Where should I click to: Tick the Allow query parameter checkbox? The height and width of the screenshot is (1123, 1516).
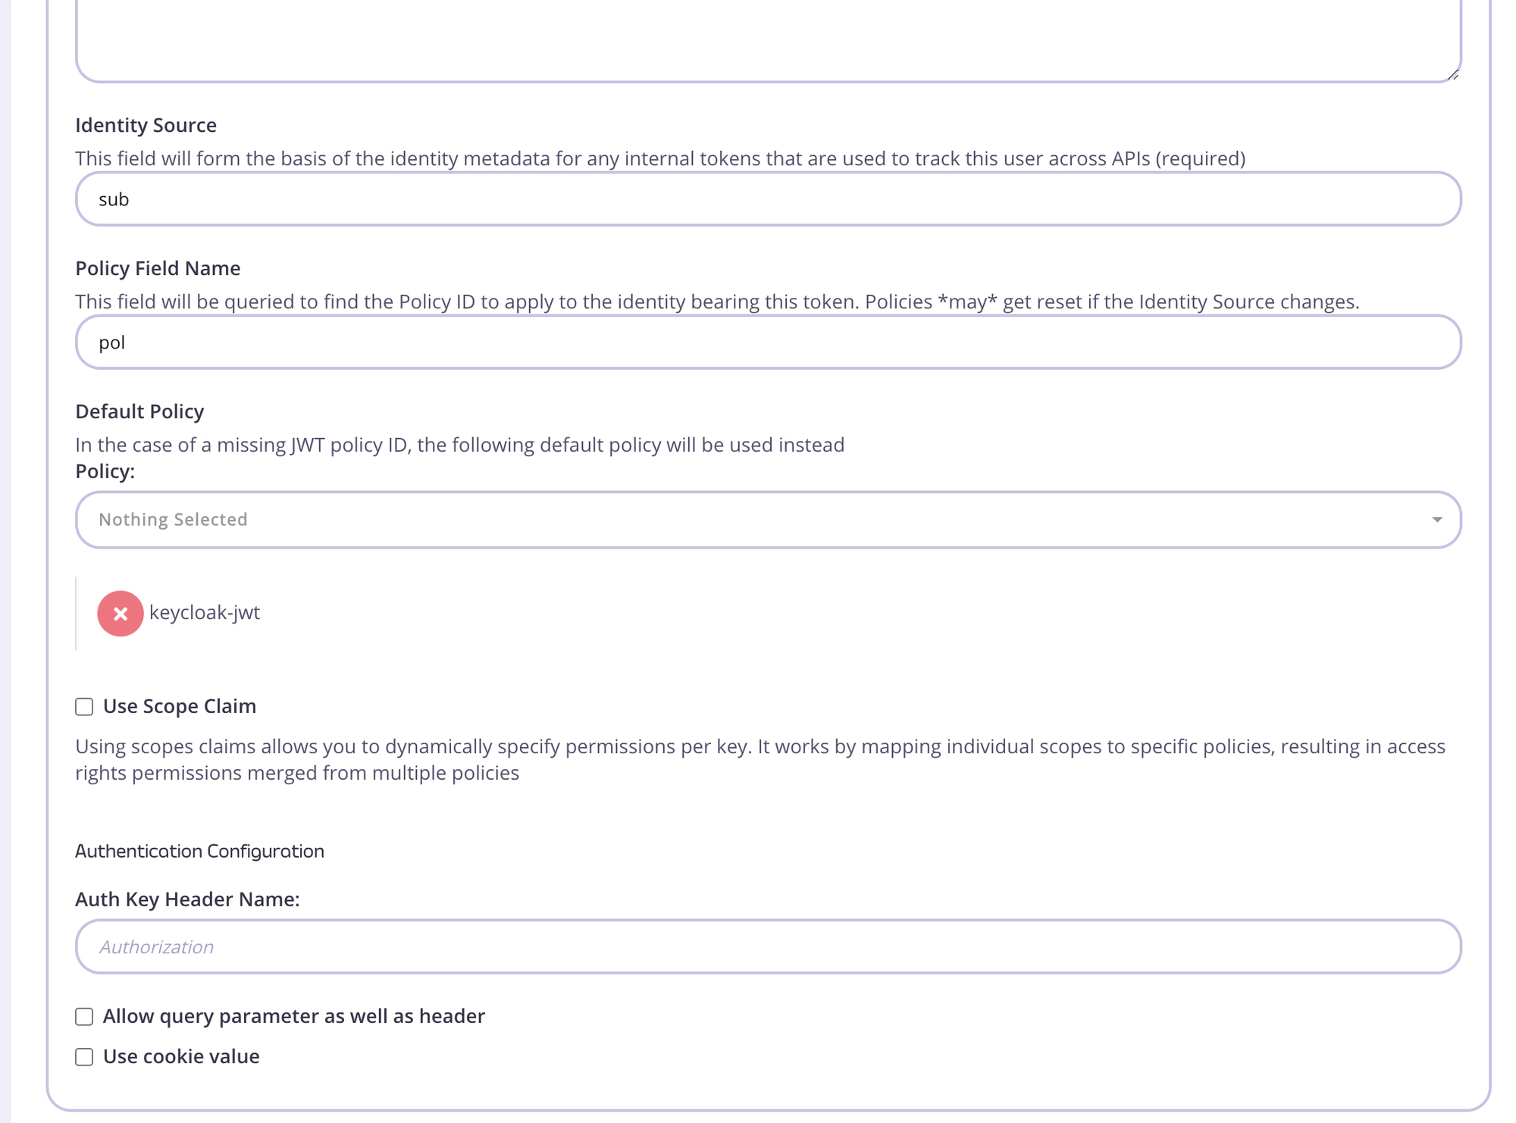[x=84, y=1017]
